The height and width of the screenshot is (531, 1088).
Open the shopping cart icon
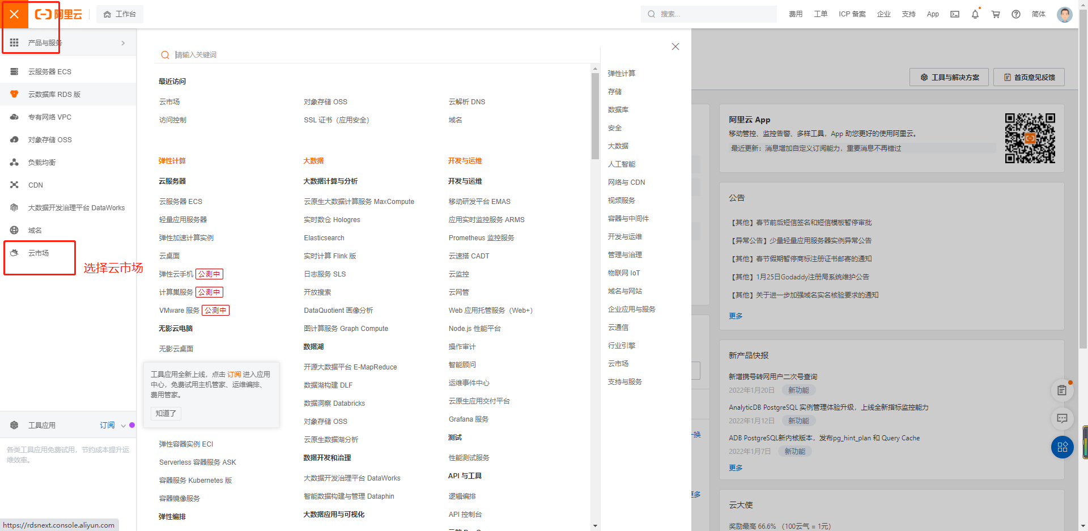pos(996,14)
